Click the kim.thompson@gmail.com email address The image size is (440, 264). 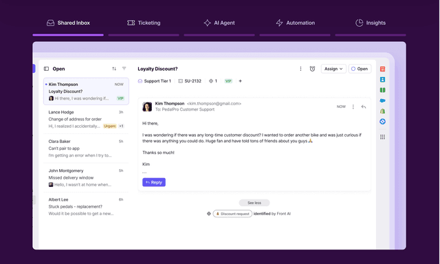pos(214,104)
